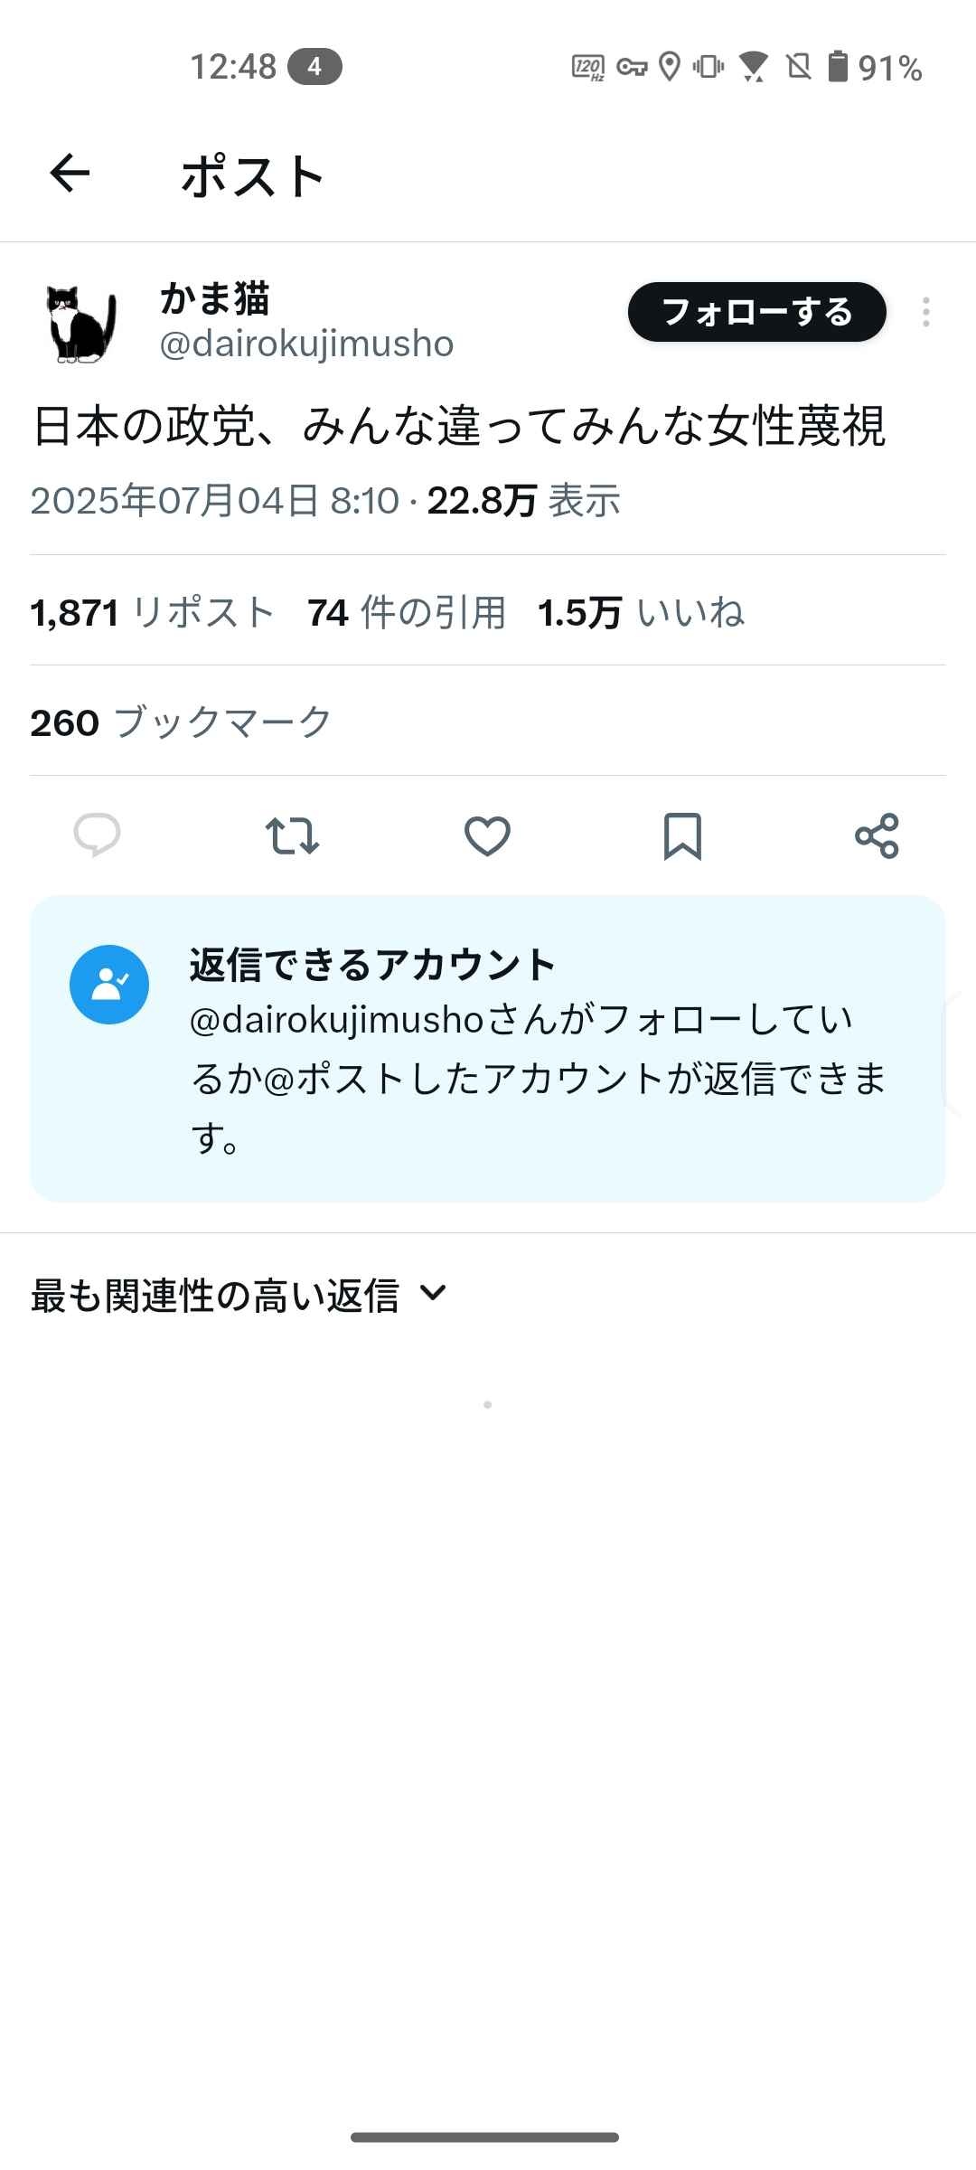This screenshot has width=976, height=2170.
Task: Tap the Android home gesture bar
Action: 485,2137
